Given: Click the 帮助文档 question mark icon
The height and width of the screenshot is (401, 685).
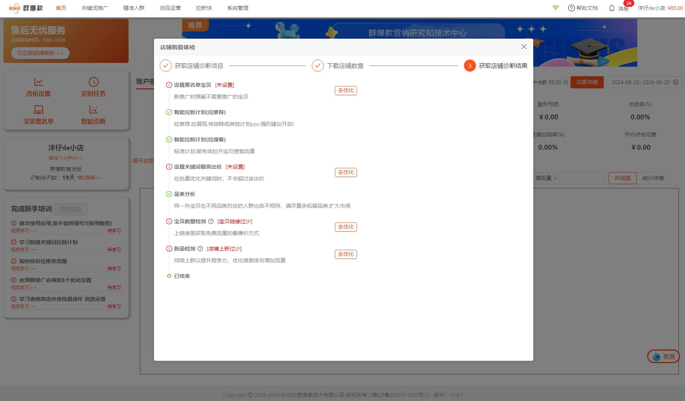Looking at the screenshot, I should coord(571,8).
